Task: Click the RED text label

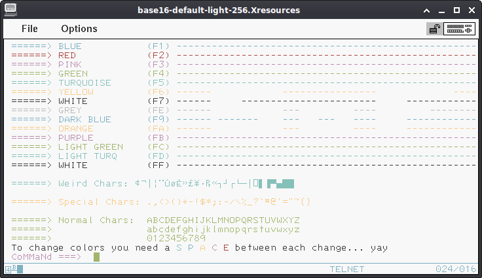Action: [x=67, y=56]
